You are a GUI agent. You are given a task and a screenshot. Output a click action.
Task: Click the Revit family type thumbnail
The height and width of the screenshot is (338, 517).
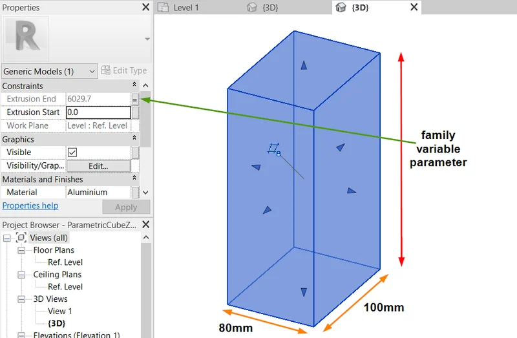pyautogui.click(x=26, y=39)
